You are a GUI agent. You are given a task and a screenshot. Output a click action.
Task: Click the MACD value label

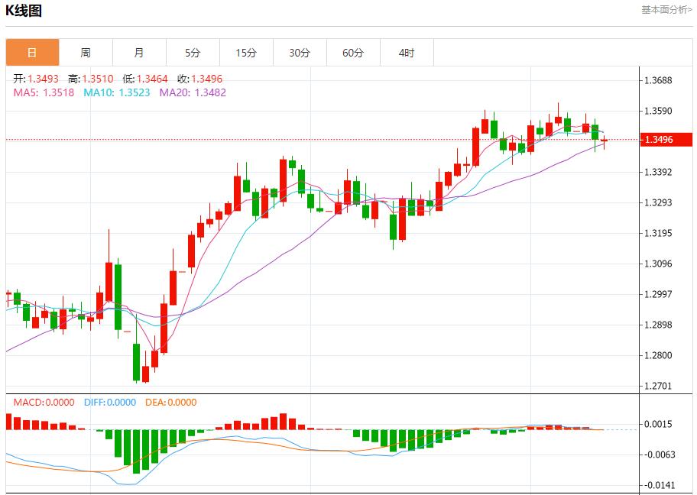point(44,403)
